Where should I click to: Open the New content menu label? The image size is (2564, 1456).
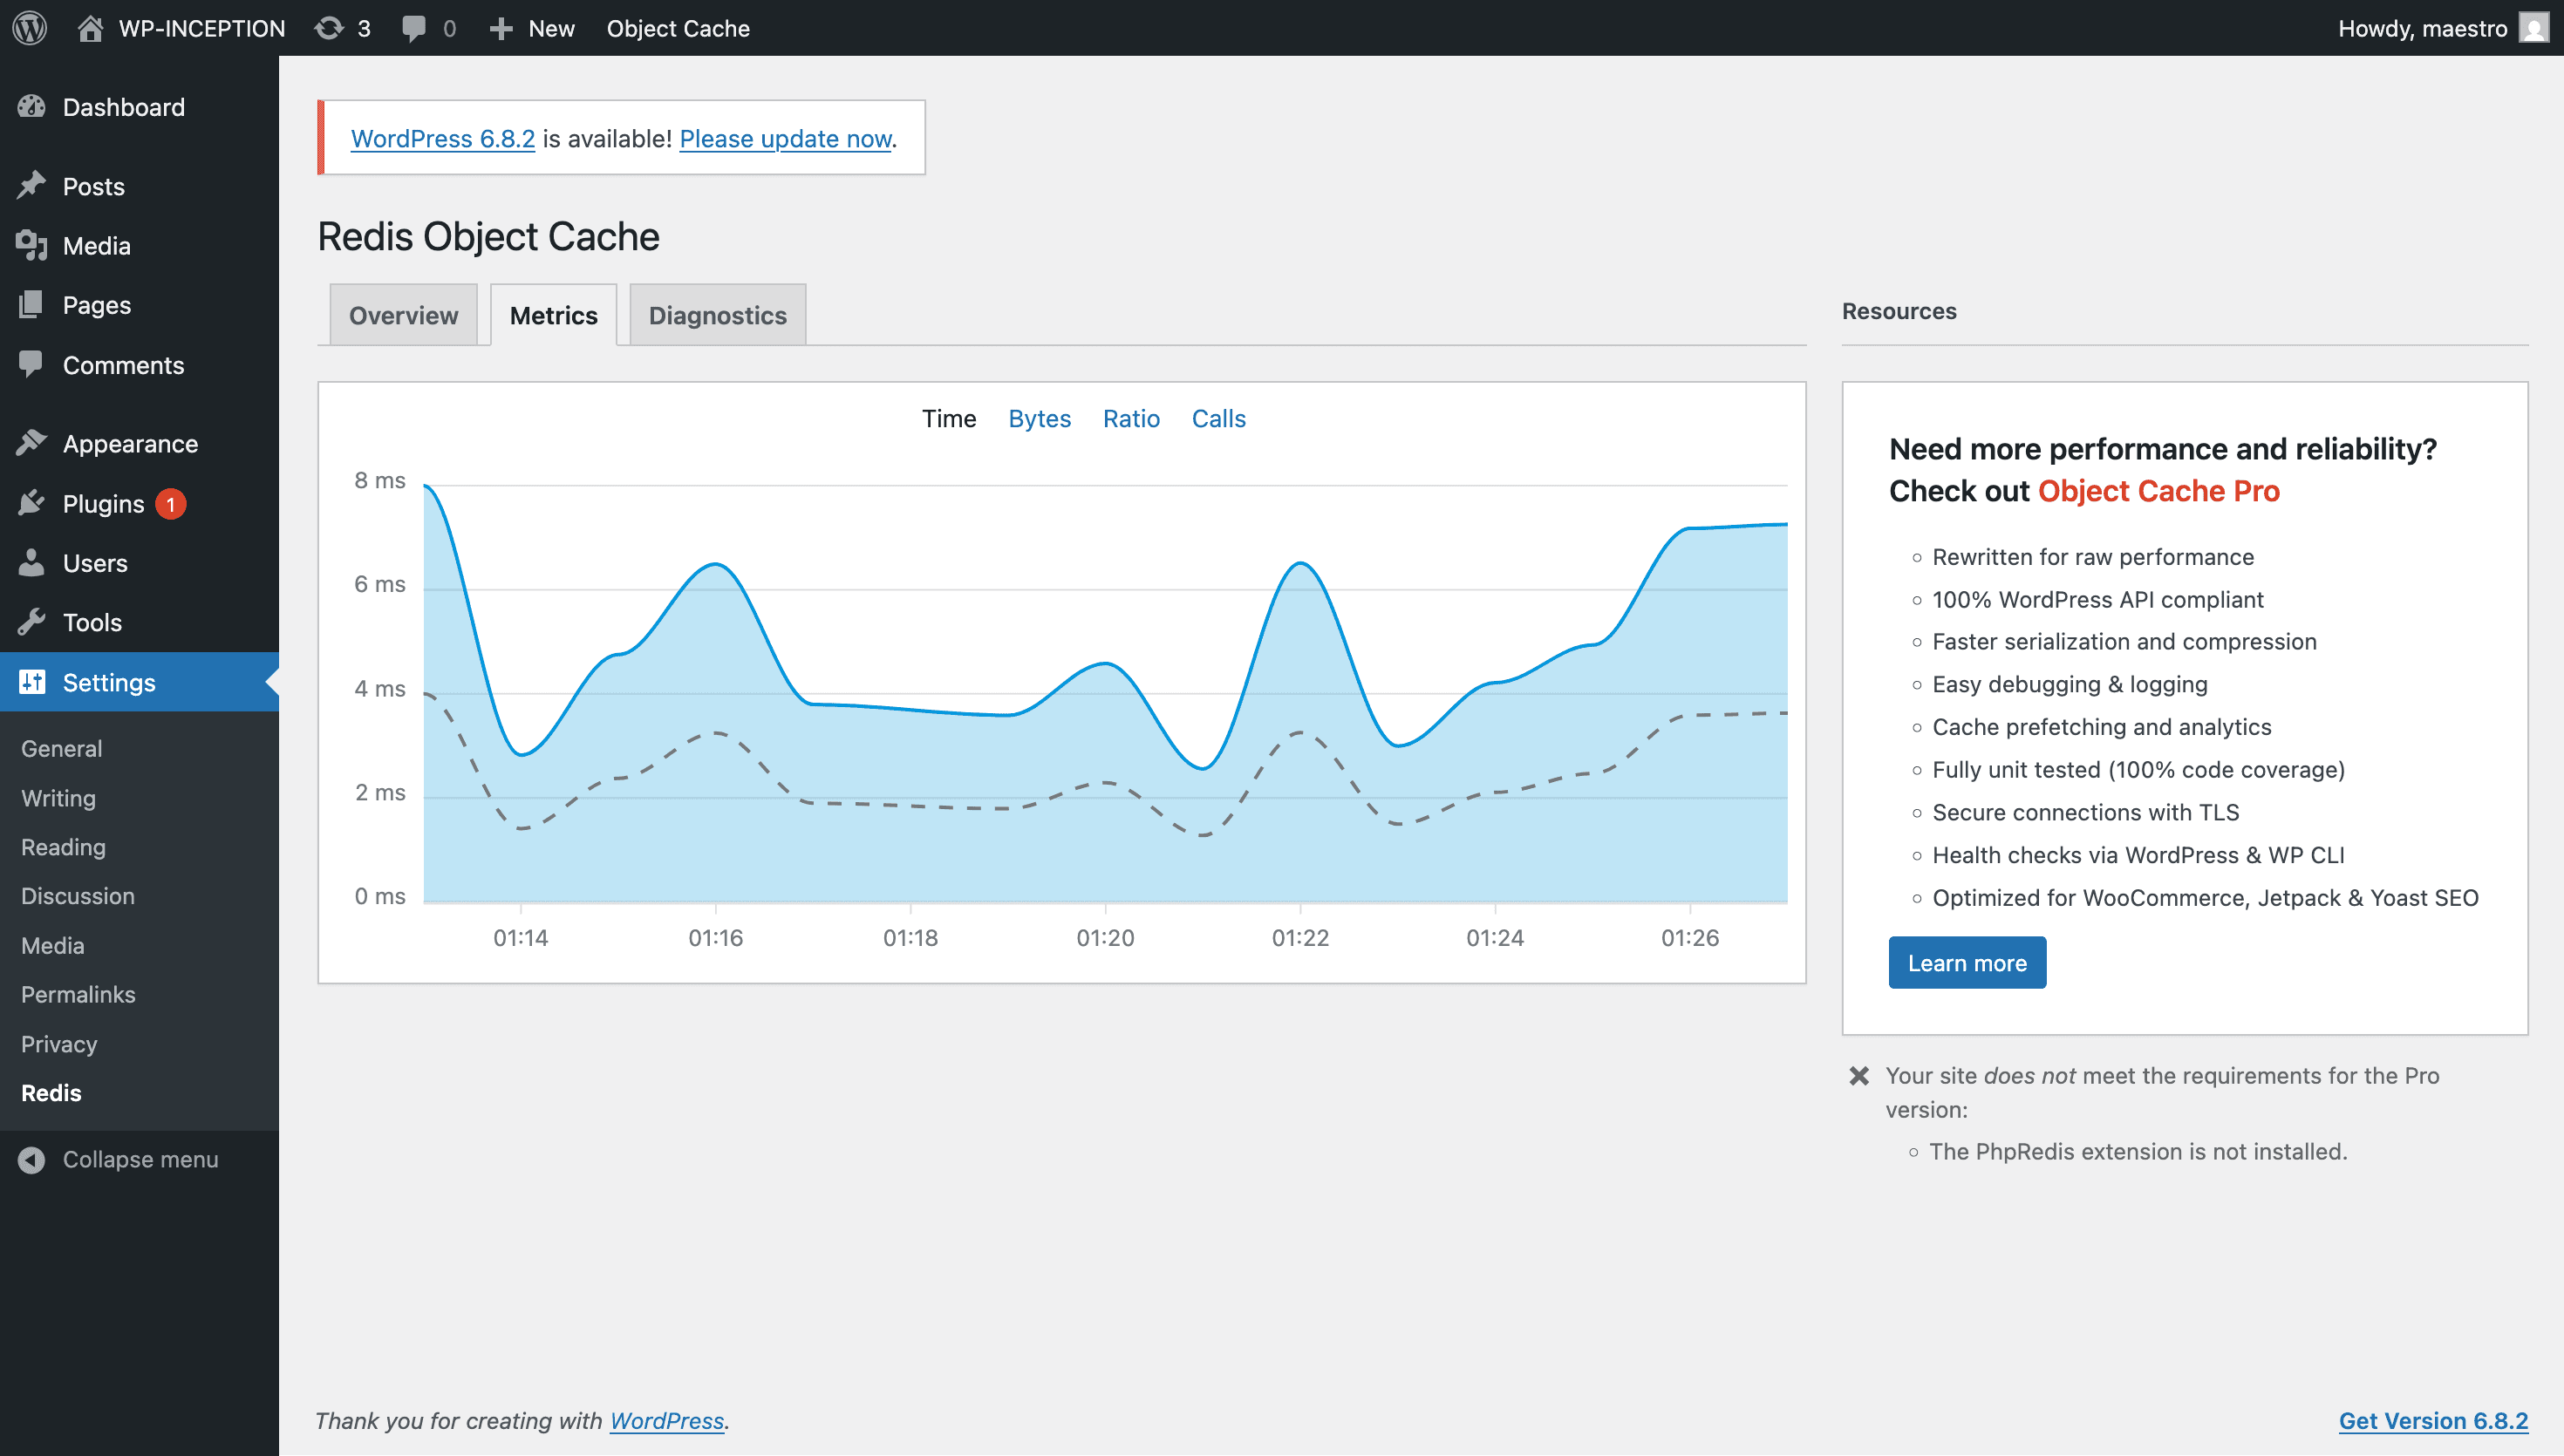pos(551,28)
